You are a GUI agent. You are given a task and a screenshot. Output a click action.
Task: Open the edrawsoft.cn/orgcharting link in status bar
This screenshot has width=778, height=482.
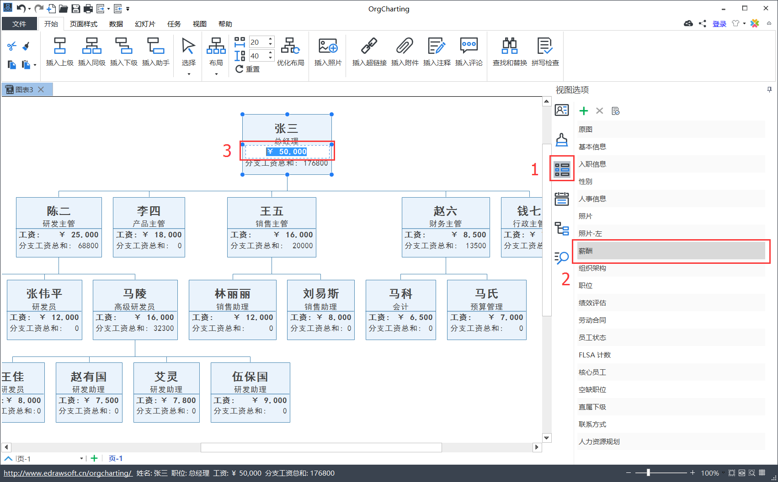(x=68, y=473)
